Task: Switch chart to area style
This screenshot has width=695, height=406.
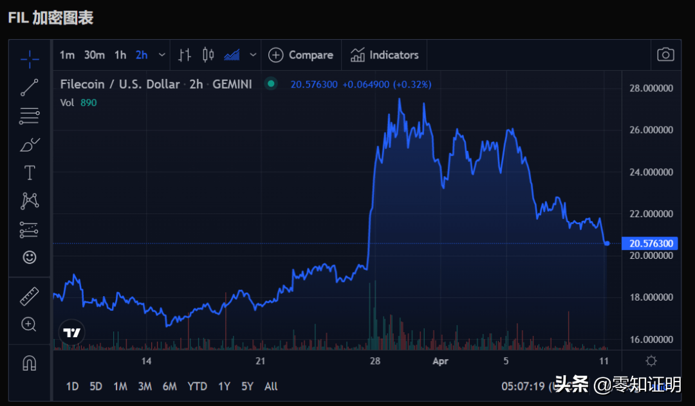Action: pyautogui.click(x=232, y=55)
